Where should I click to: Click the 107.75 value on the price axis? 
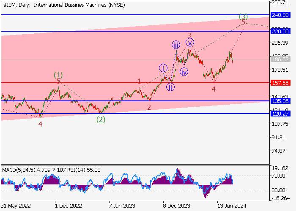[x=280, y=124]
